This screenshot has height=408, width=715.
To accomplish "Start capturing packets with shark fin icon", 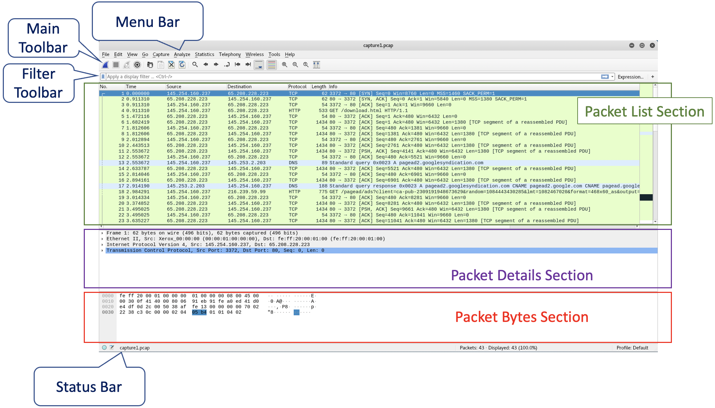I will coord(105,65).
